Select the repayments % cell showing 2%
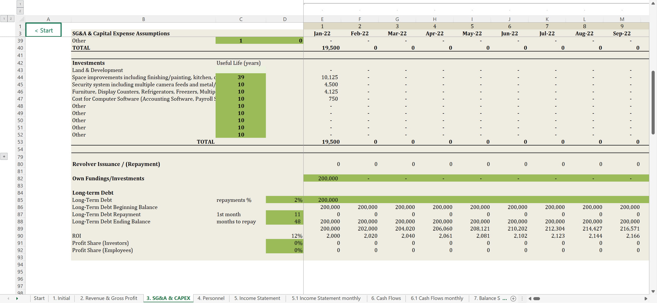The width and height of the screenshot is (657, 303). tap(284, 200)
